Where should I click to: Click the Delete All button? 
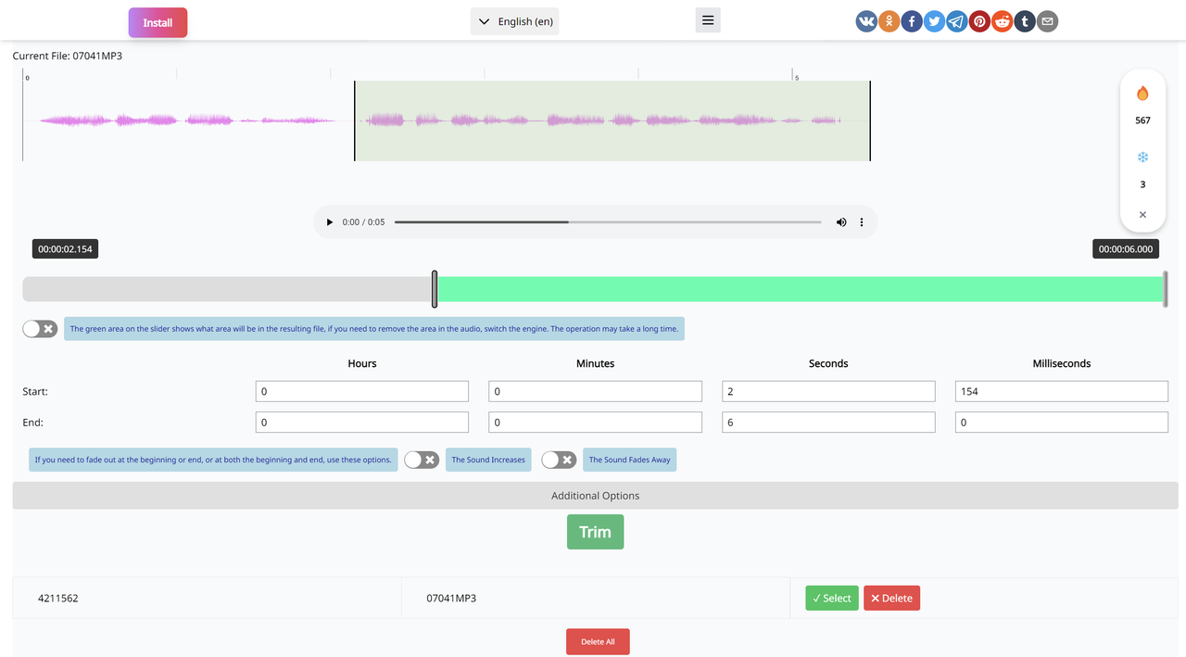point(598,641)
